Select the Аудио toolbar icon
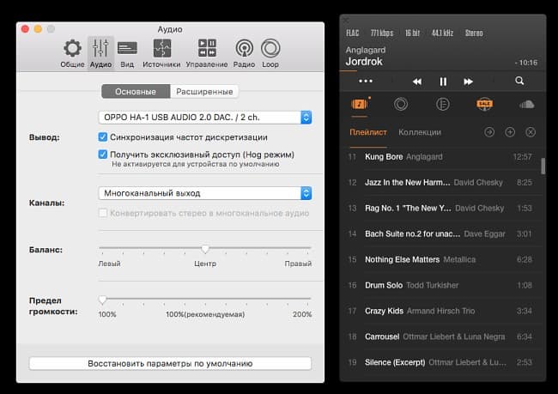 [100, 54]
